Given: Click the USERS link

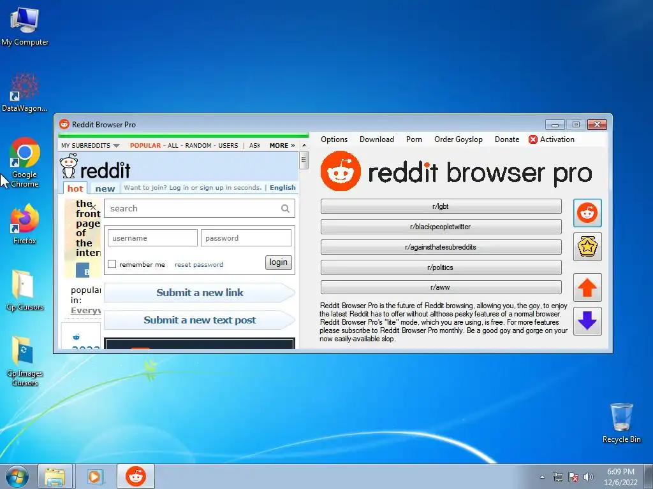Looking at the screenshot, I should [x=228, y=146].
